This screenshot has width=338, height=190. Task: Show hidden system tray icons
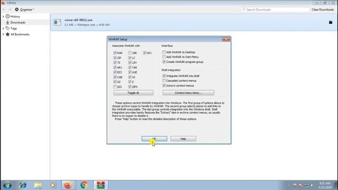[288, 185]
